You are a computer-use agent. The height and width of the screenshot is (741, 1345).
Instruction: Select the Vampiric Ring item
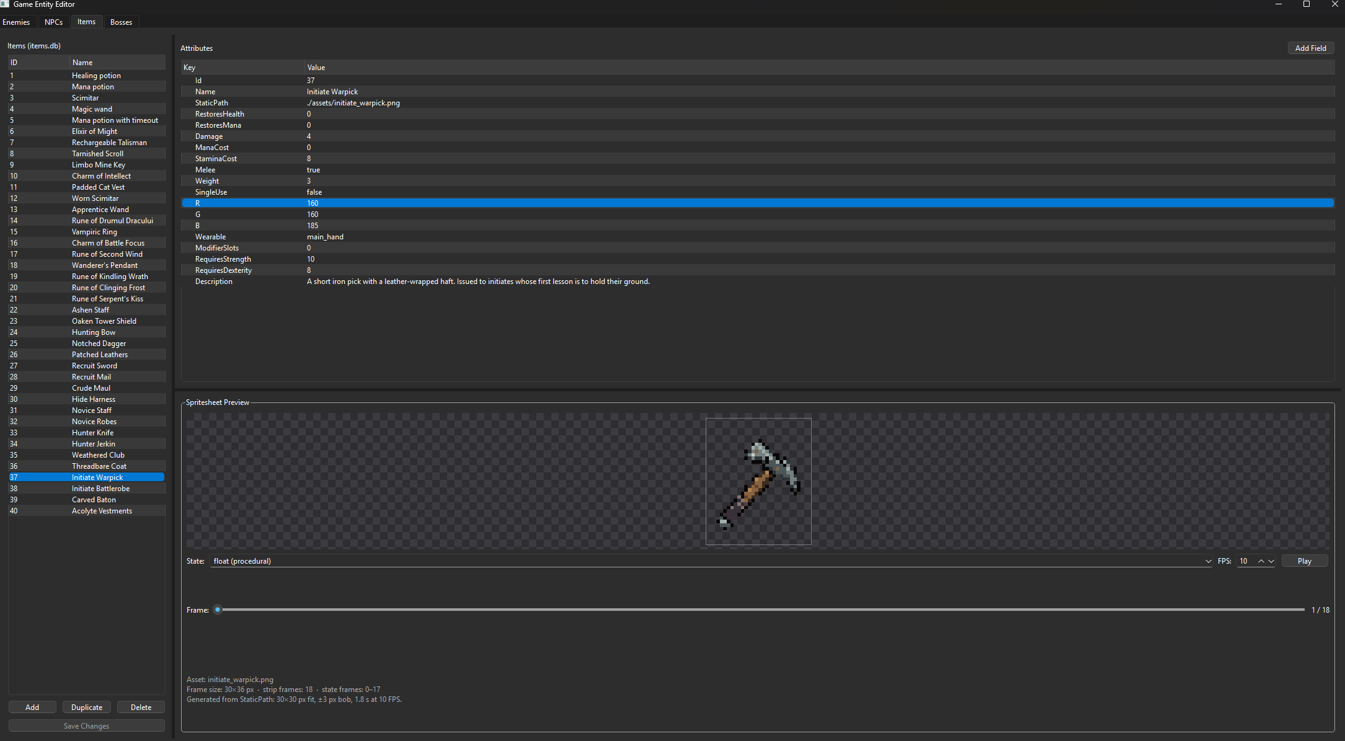pyautogui.click(x=87, y=231)
